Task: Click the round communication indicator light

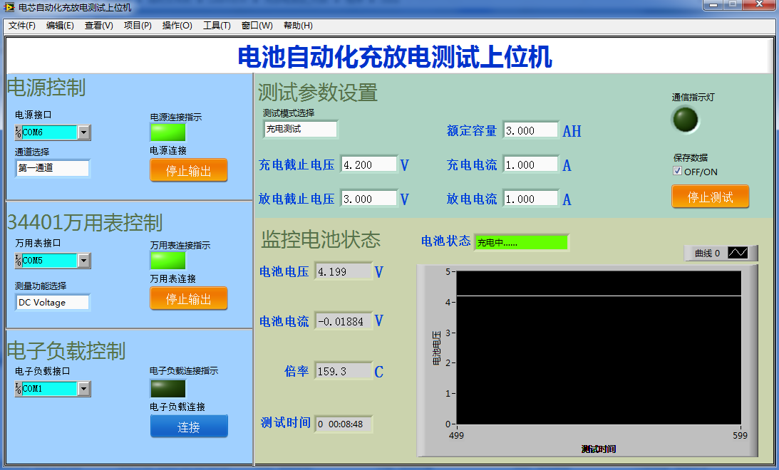Action: 686,120
